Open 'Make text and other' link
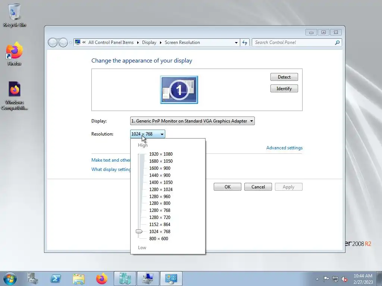382x286 pixels. 111,160
